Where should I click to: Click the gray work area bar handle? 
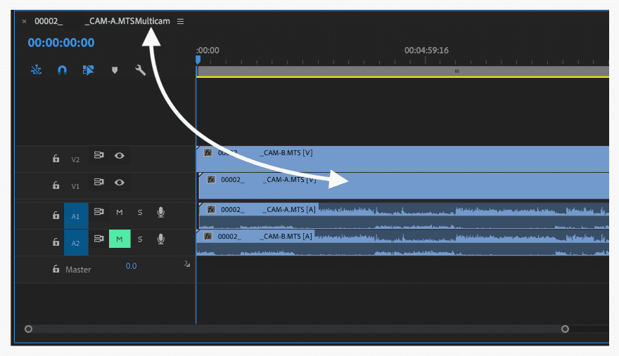coord(457,72)
